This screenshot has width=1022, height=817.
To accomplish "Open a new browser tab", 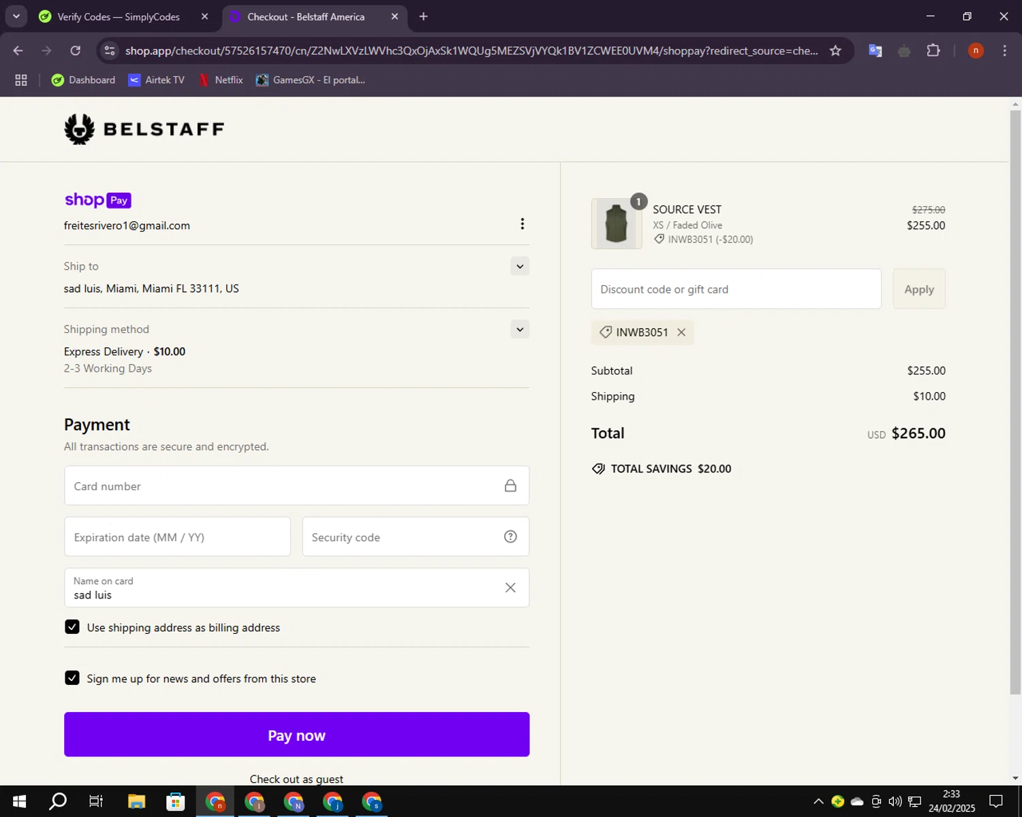I will click(x=423, y=16).
